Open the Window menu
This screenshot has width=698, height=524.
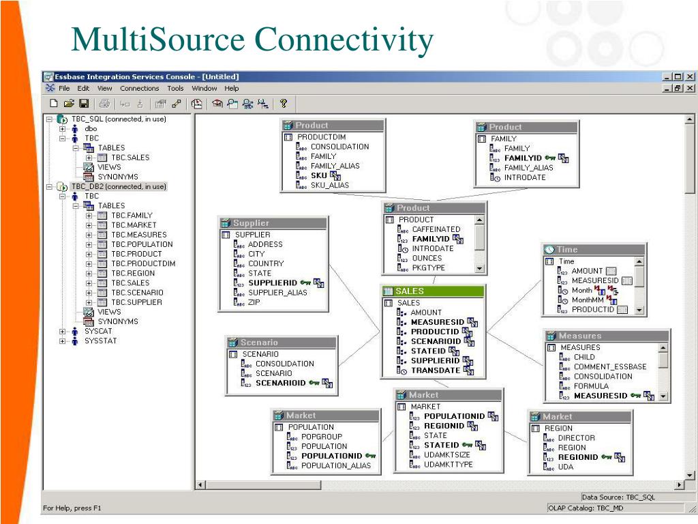click(x=204, y=88)
